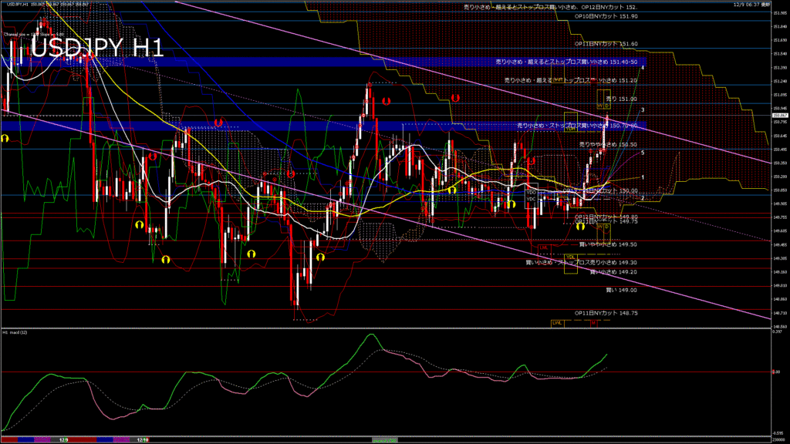Select the OP11日NYカット 151.60 level label
This screenshot has width=790, height=444.
[x=606, y=44]
